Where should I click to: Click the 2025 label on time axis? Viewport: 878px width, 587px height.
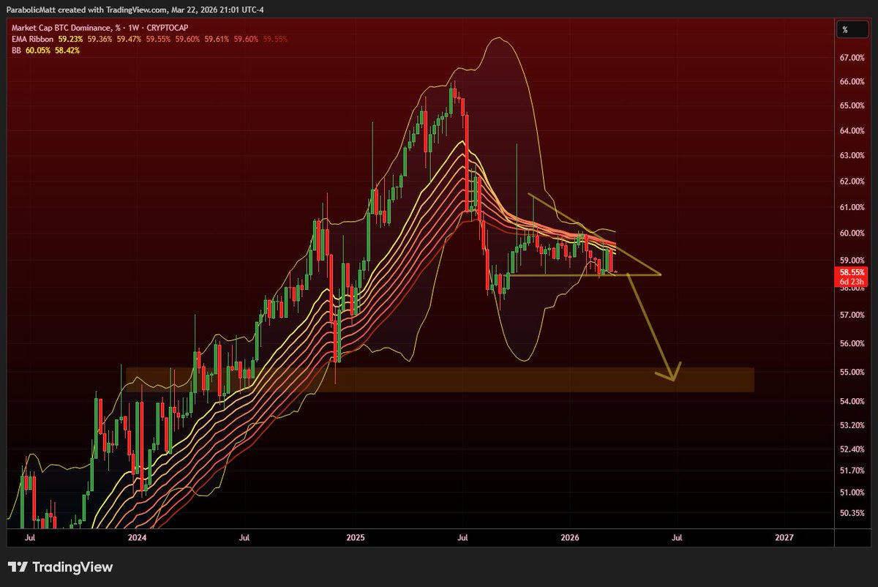355,537
